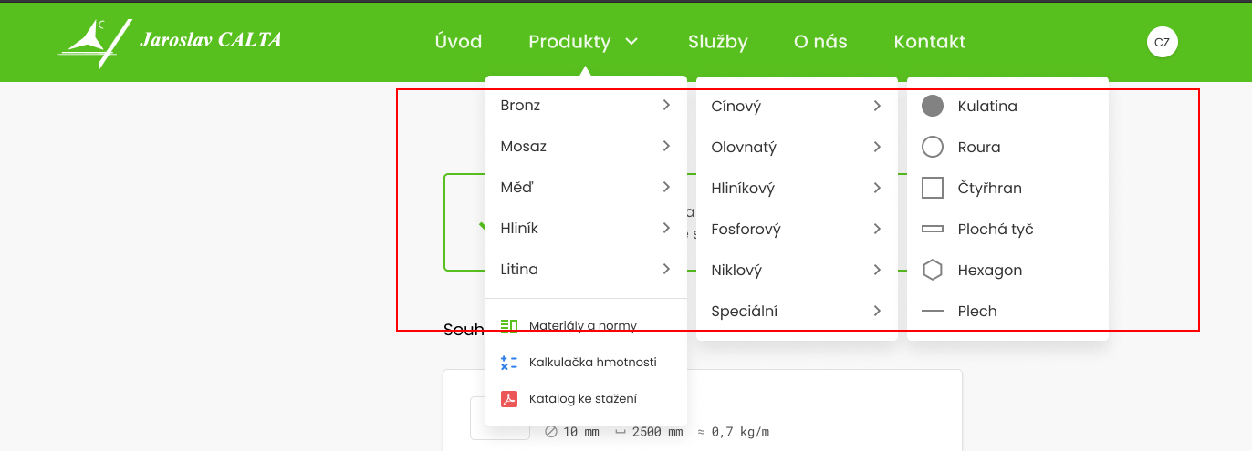Choose the Hexagon shape icon
This screenshot has height=451, width=1252.
(x=932, y=270)
